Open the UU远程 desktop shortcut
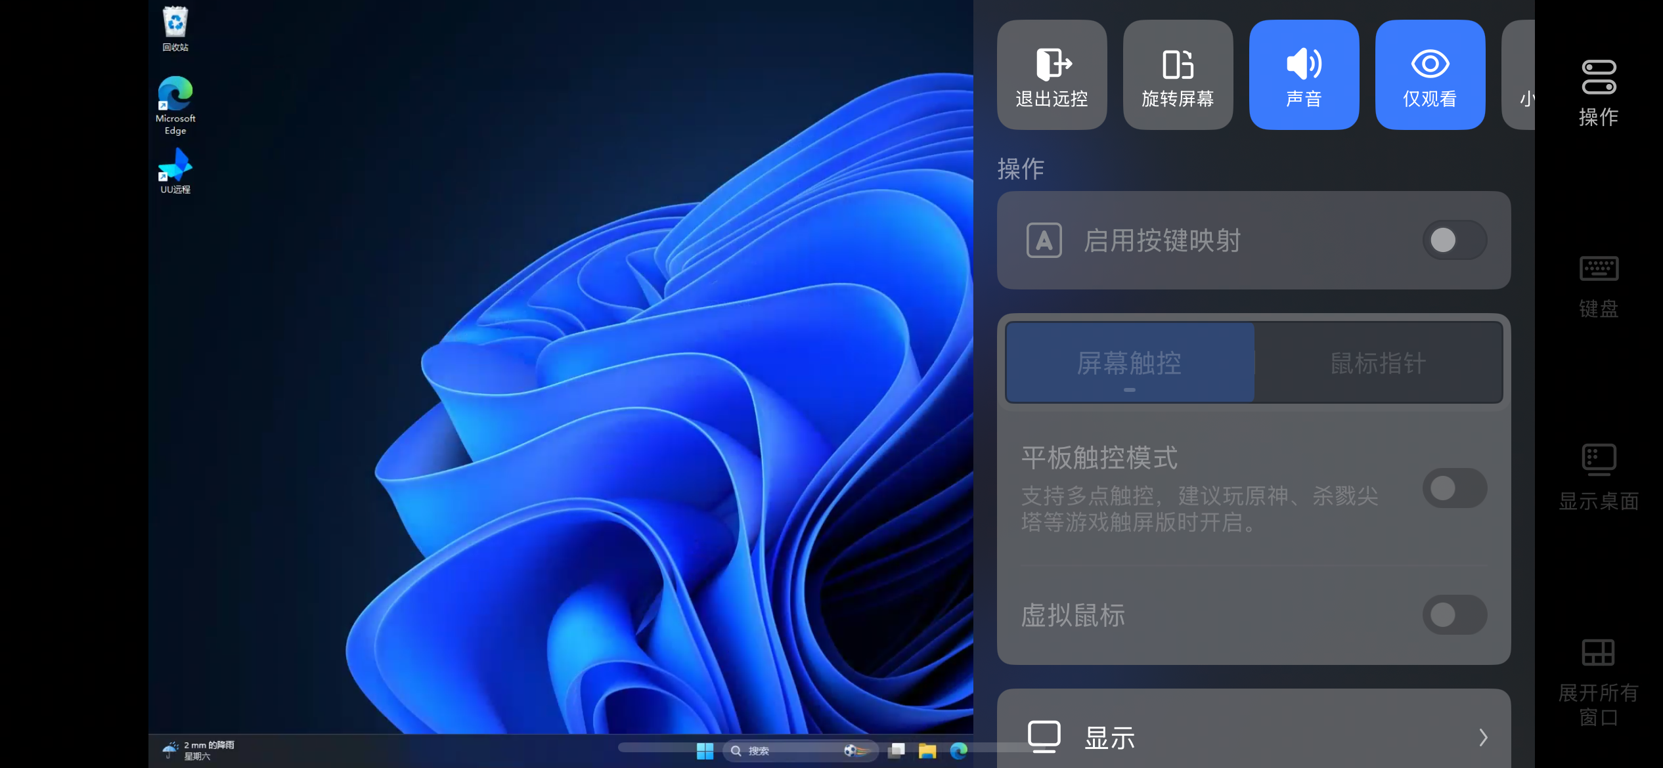This screenshot has width=1663, height=768. (x=175, y=171)
